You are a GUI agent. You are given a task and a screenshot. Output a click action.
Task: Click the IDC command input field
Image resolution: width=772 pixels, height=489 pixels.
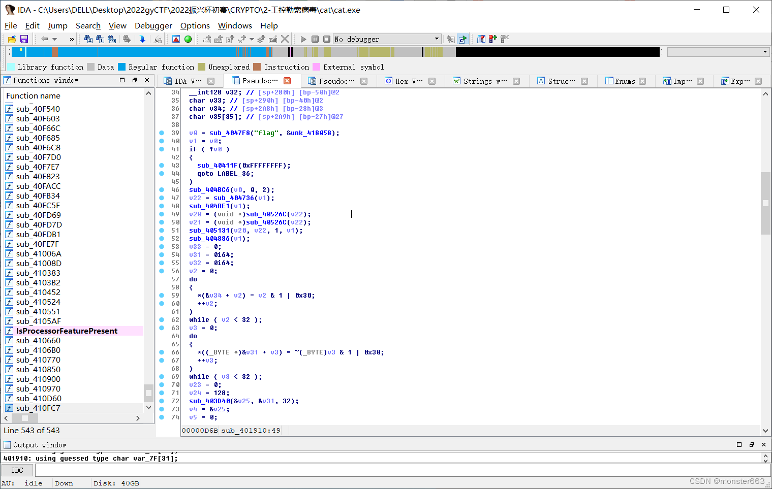[403, 470]
